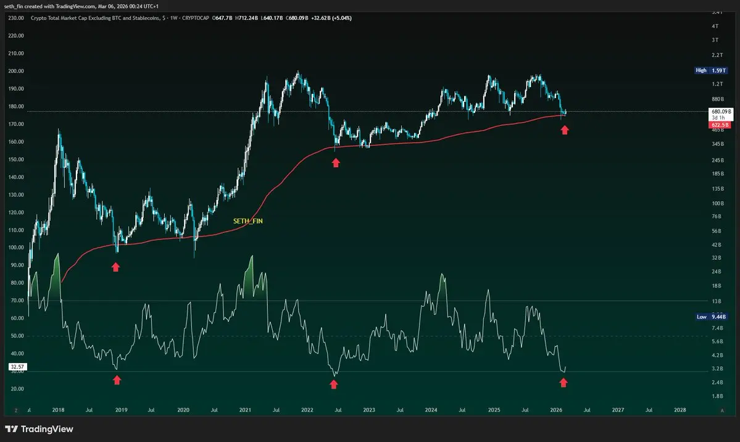
Task: Click the 2024 label on the time axis
Action: 431,410
